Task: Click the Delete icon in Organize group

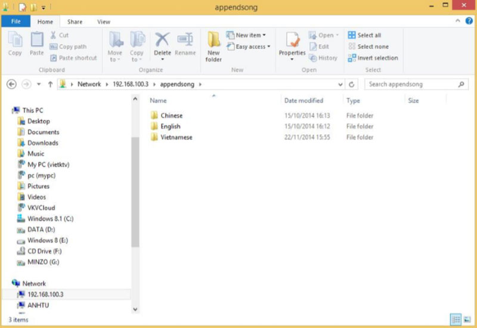Action: pos(162,41)
